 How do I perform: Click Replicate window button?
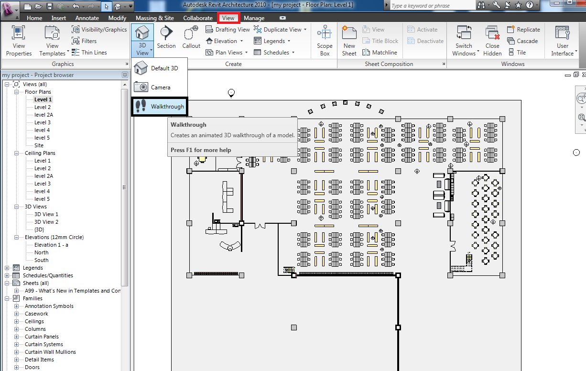pyautogui.click(x=523, y=30)
